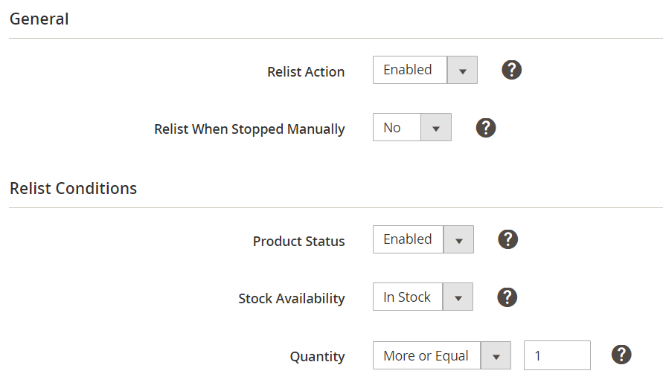This screenshot has width=663, height=391.
Task: Open the Stock Availability dropdown showing In Stock
Action: click(x=422, y=297)
